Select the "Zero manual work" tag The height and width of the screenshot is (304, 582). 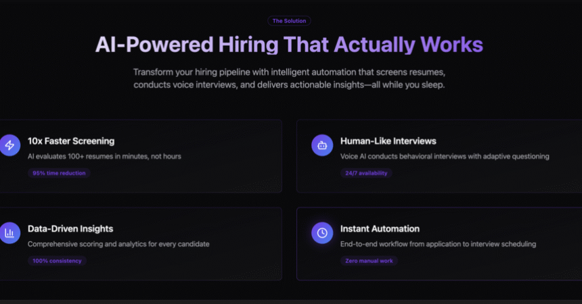(x=369, y=261)
